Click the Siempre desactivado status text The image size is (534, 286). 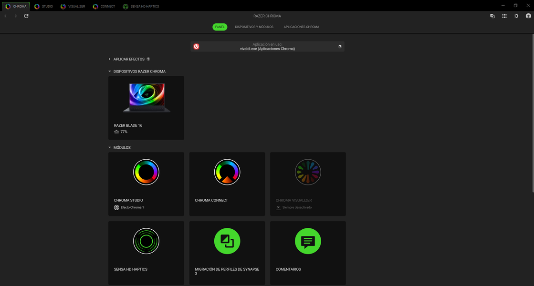tap(297, 207)
